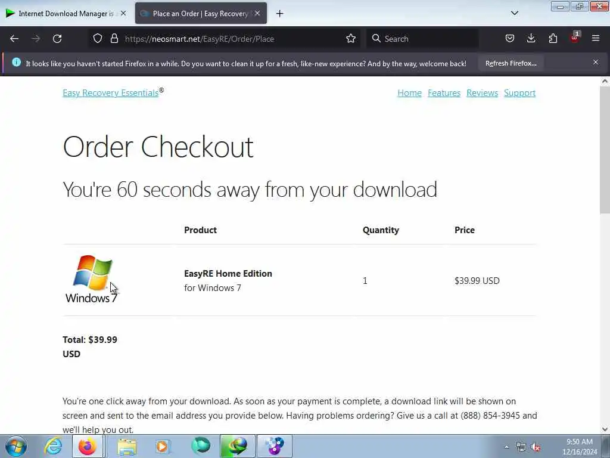Click the Product column header

[200, 230]
